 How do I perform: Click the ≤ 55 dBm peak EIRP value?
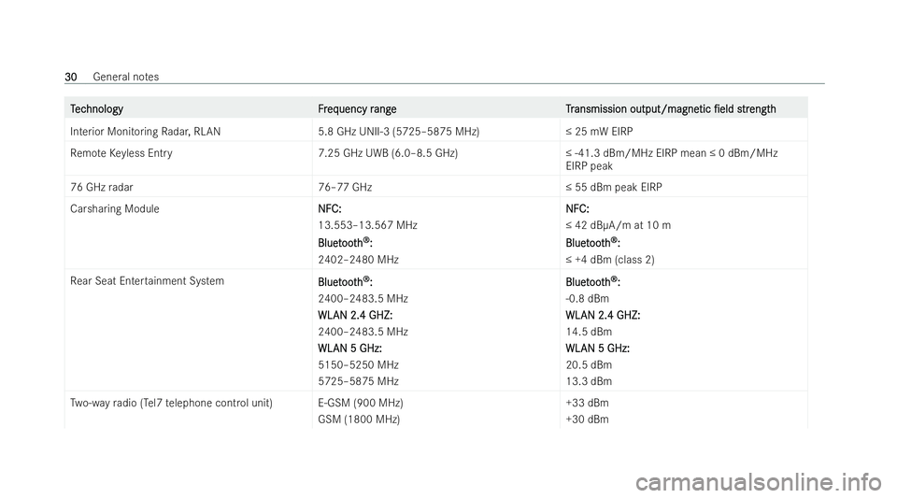click(614, 187)
